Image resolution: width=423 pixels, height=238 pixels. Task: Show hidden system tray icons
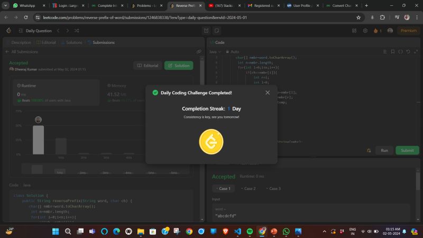point(324,232)
